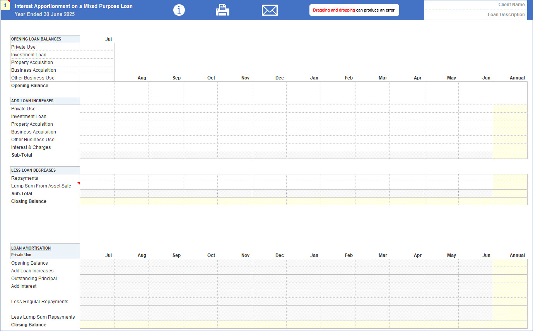Click the Jun header in the upper table
The height and width of the screenshot is (331, 533).
click(486, 78)
